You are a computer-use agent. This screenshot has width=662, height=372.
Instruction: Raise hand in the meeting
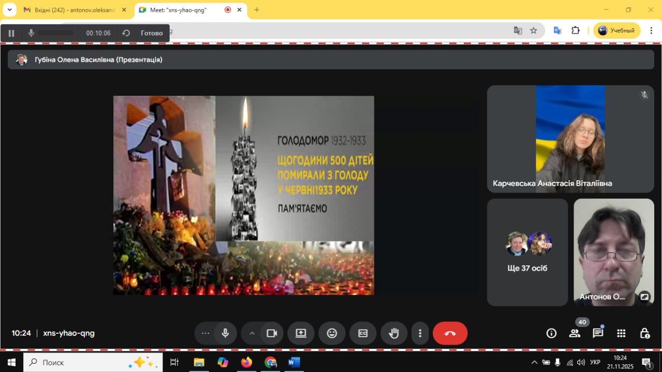pos(394,333)
